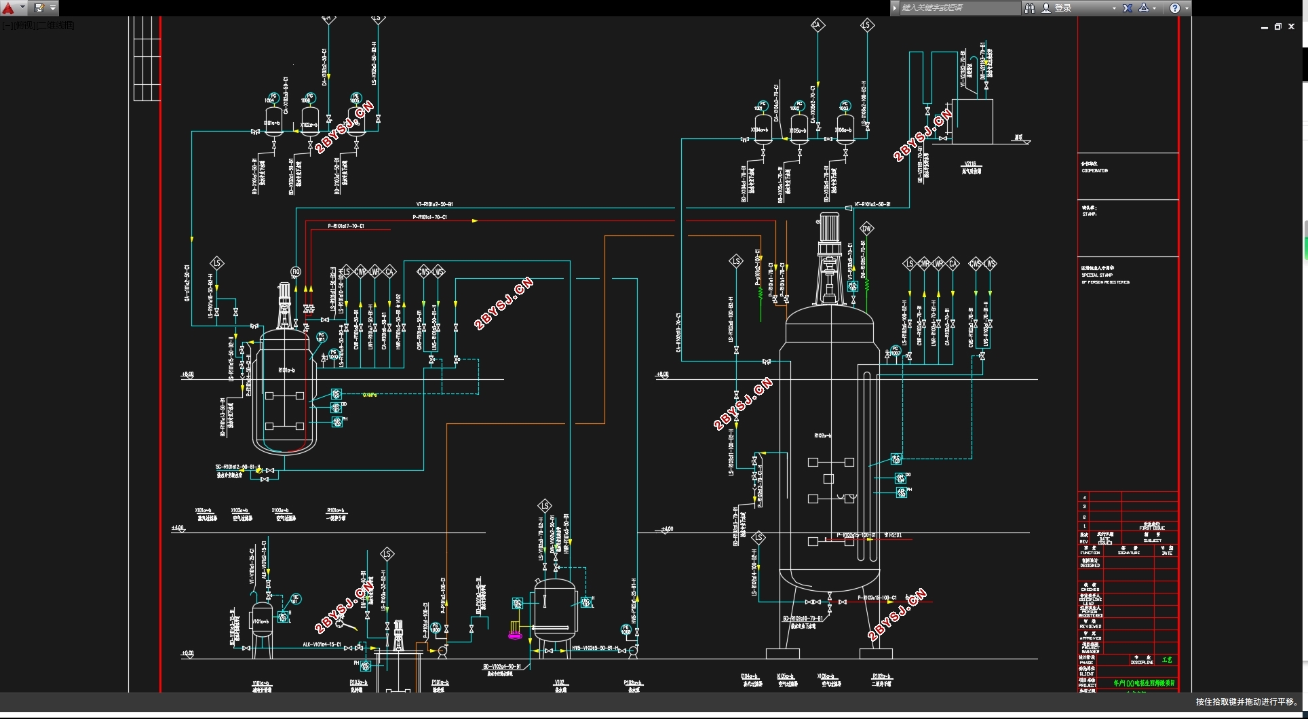The height and width of the screenshot is (719, 1308).
Task: Open the Autodesk Exchange X icon
Action: click(x=1128, y=8)
